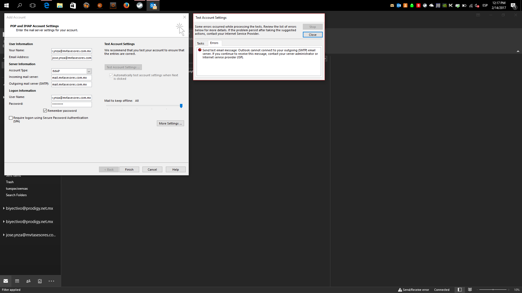Click the Finish button
This screenshot has height=293, width=522.
click(129, 170)
